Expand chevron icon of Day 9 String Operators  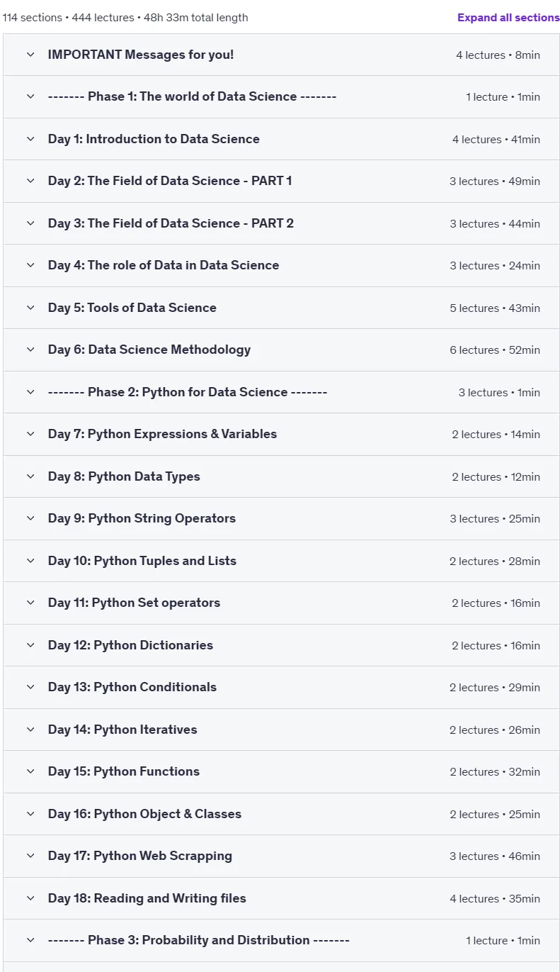30,518
